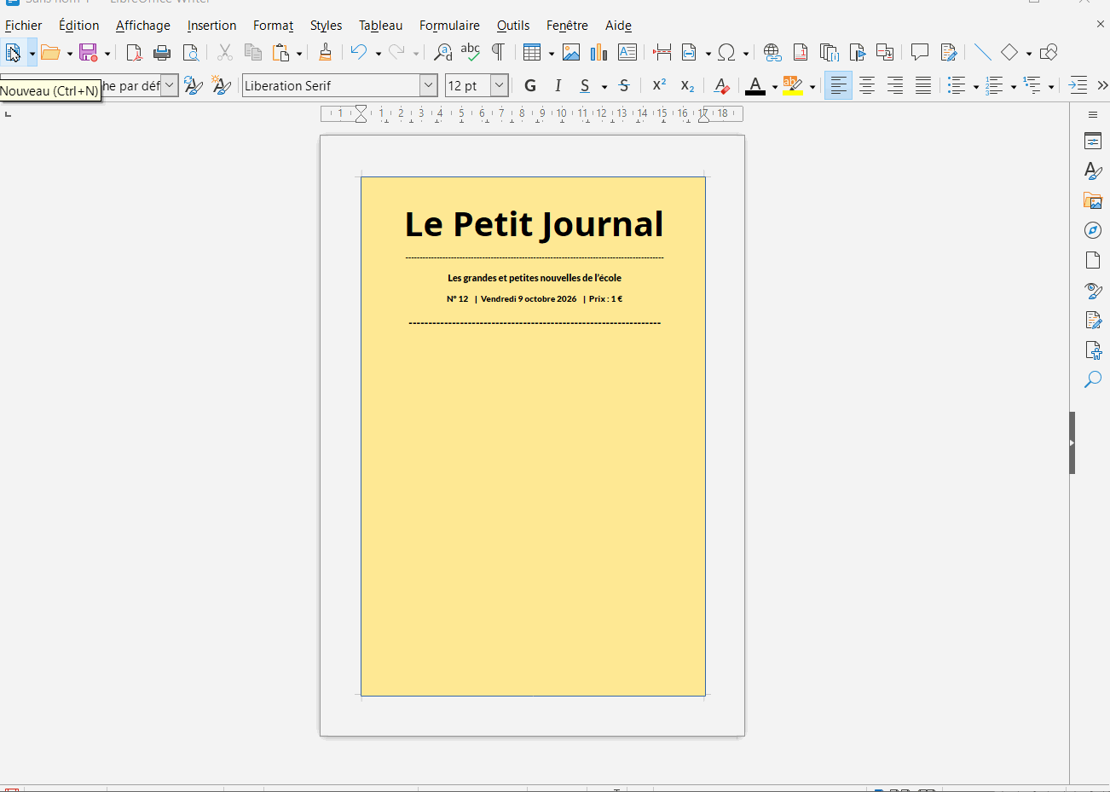Show more formatting toolbar buttons

pos(1102,86)
